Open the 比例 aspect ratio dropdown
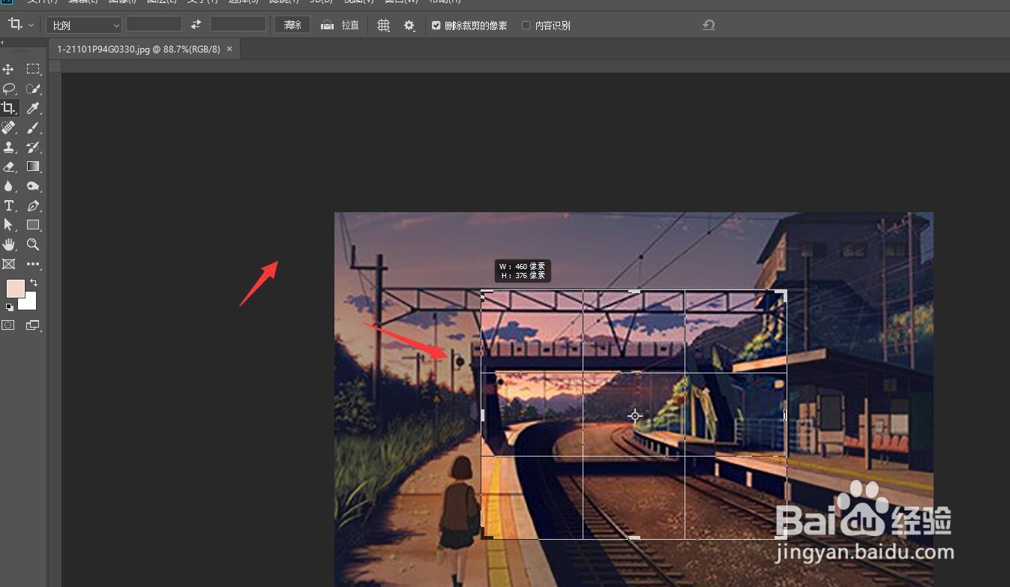The width and height of the screenshot is (1010, 587). pyautogui.click(x=83, y=25)
